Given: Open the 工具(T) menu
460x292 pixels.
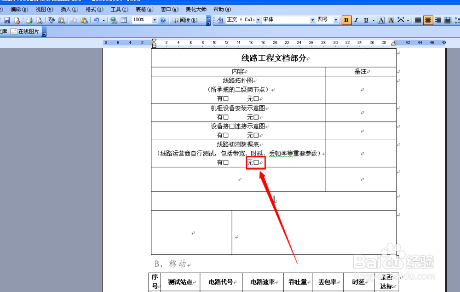Looking at the screenshot, I should click(x=120, y=9).
